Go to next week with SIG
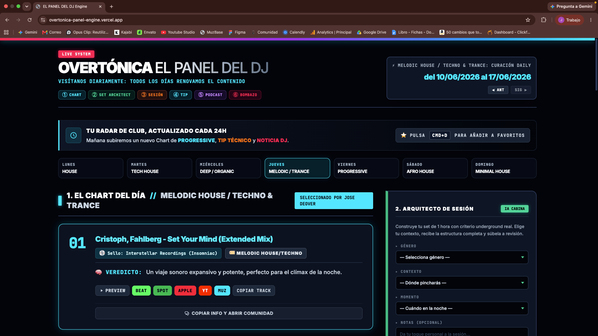Viewport: 598px width, 336px height. (x=521, y=90)
